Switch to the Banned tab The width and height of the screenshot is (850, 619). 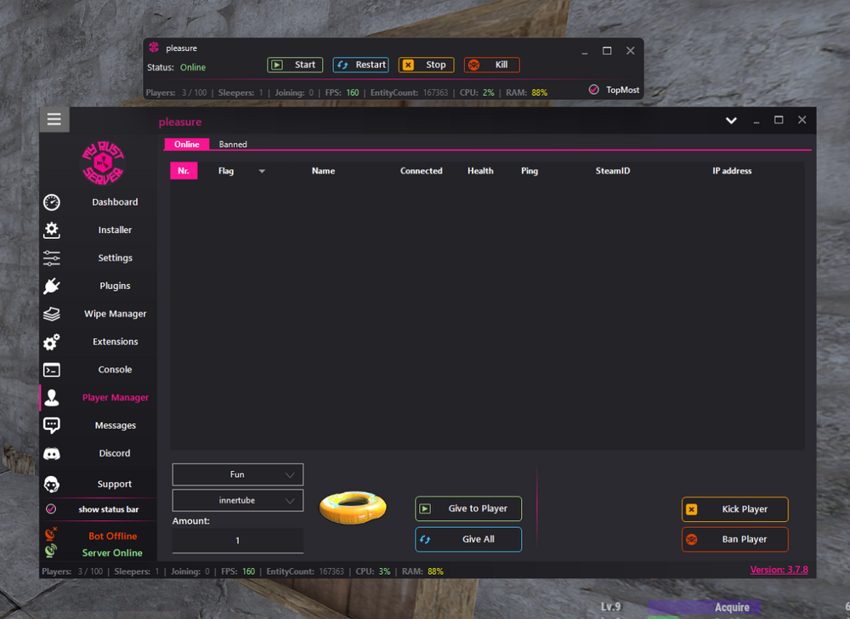point(233,145)
